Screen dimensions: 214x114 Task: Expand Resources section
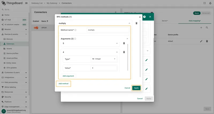coord(14,92)
